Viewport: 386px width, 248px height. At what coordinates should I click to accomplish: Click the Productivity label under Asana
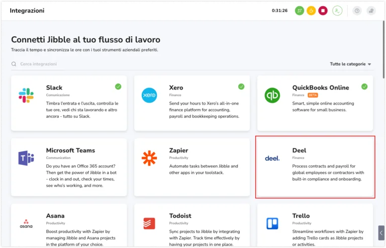[55, 223]
